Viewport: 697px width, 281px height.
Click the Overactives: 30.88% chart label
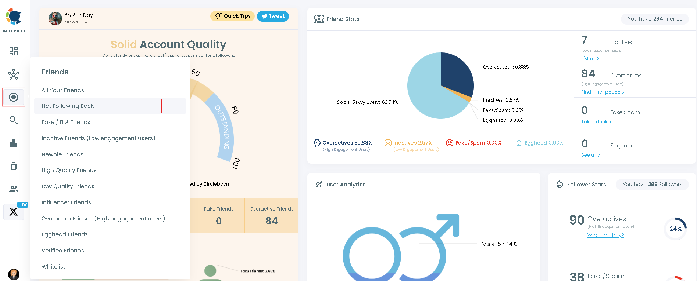[x=506, y=67]
